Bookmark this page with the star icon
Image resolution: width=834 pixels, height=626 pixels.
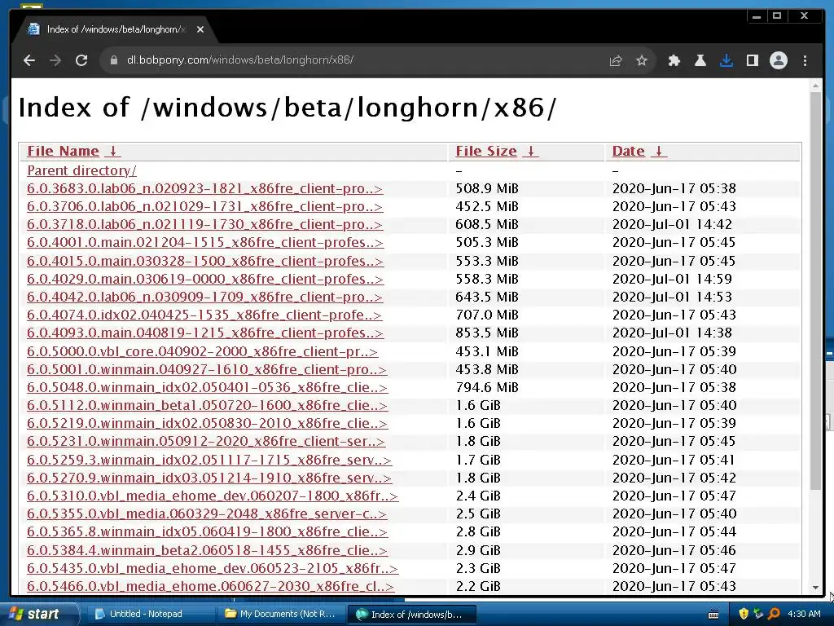642,60
